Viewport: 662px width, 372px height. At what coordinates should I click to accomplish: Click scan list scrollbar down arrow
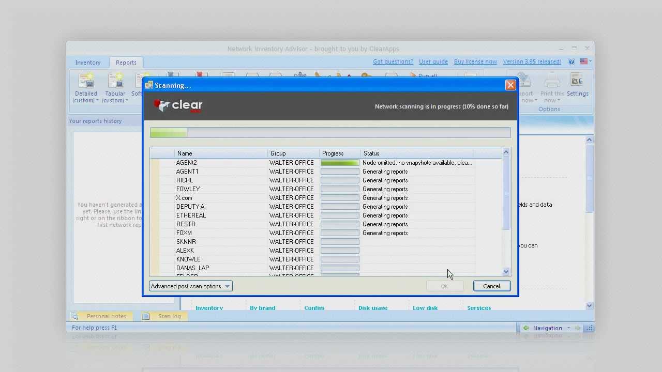pos(506,272)
